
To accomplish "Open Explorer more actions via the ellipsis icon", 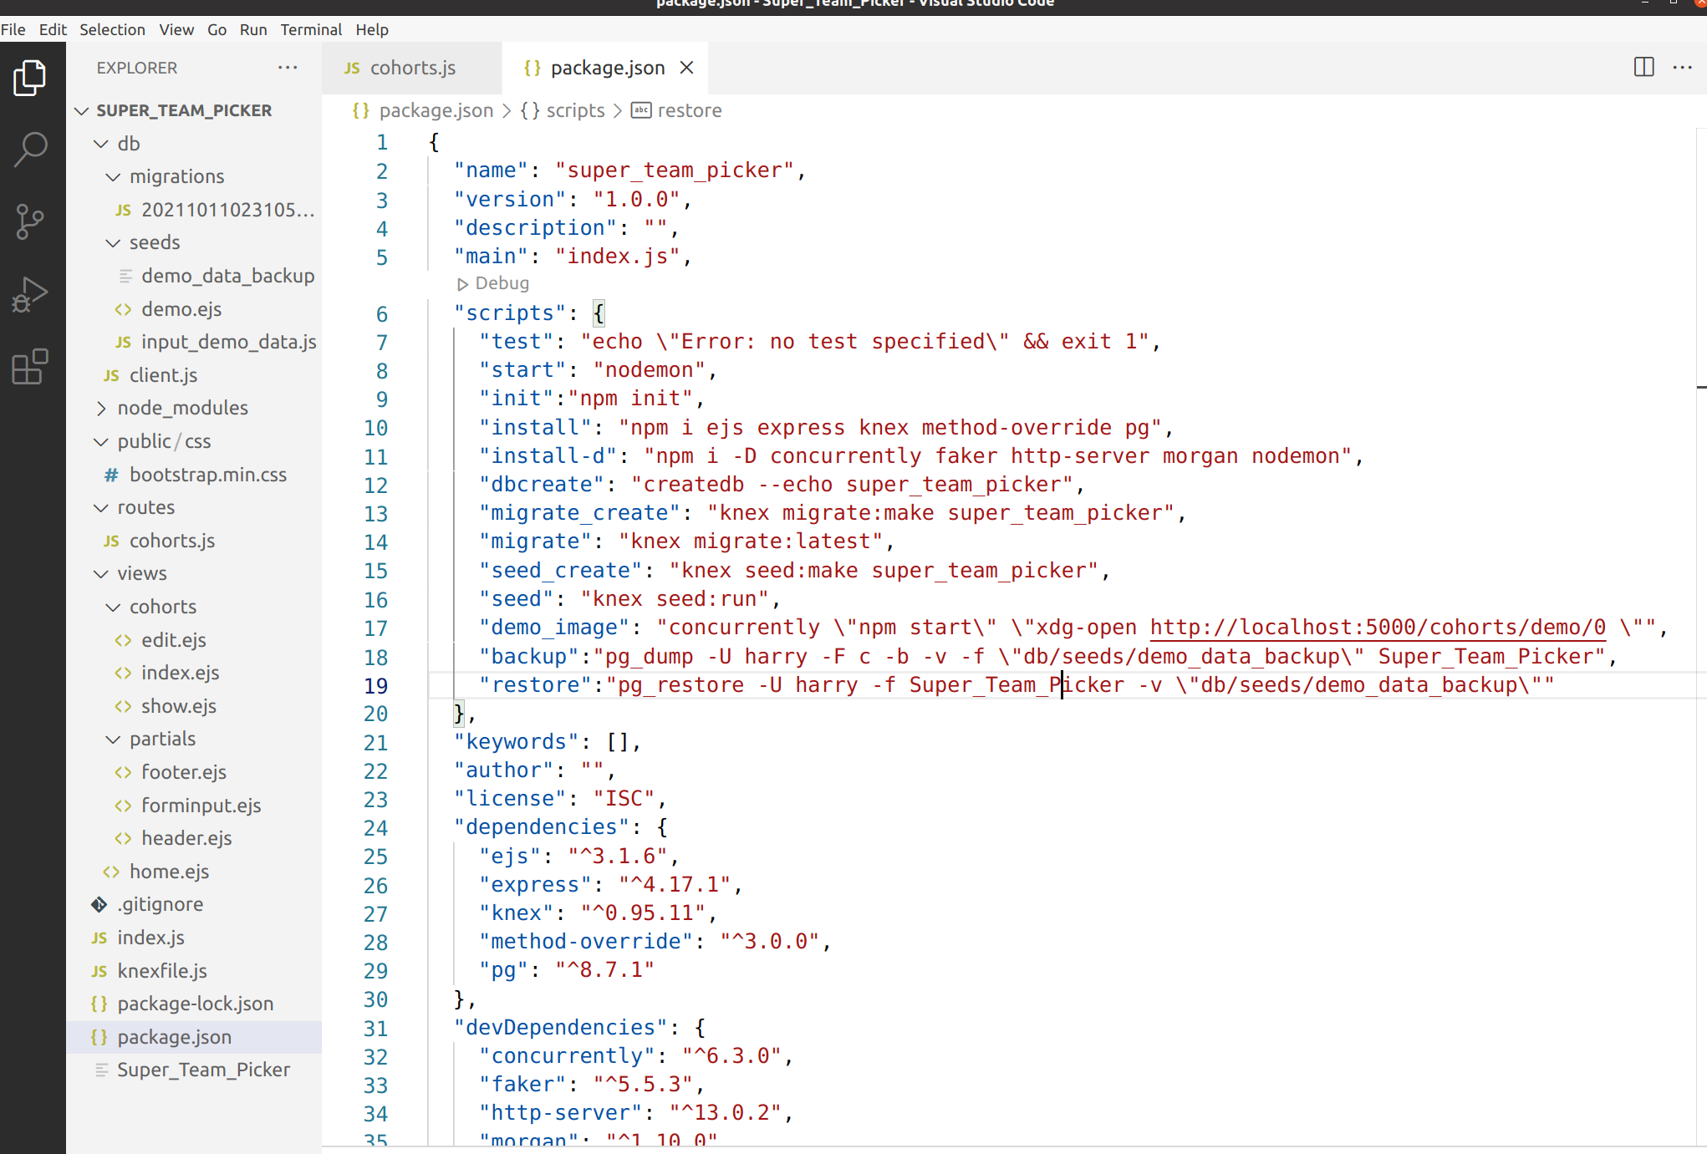I will click(288, 68).
